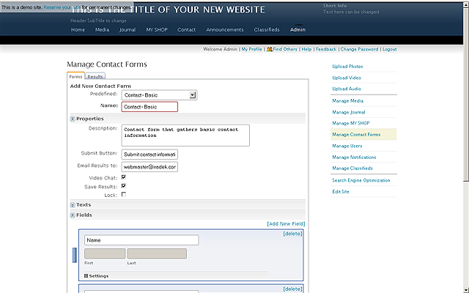469x293 pixels.
Task: Click the Fields section chevron icon
Action: tap(73, 215)
